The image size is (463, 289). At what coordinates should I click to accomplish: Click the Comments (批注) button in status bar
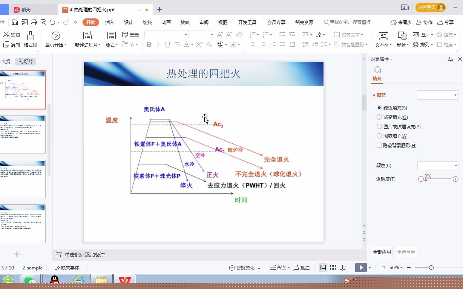(301, 268)
